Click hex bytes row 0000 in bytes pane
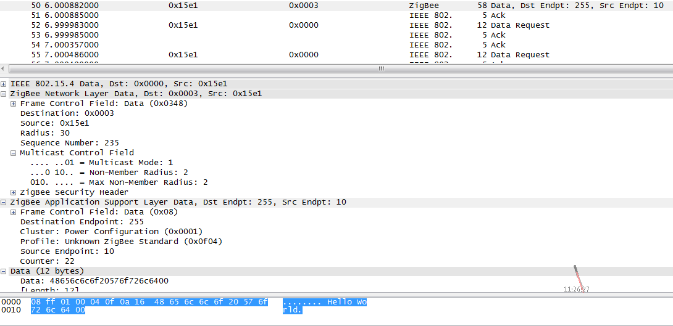673x326 pixels. point(149,303)
